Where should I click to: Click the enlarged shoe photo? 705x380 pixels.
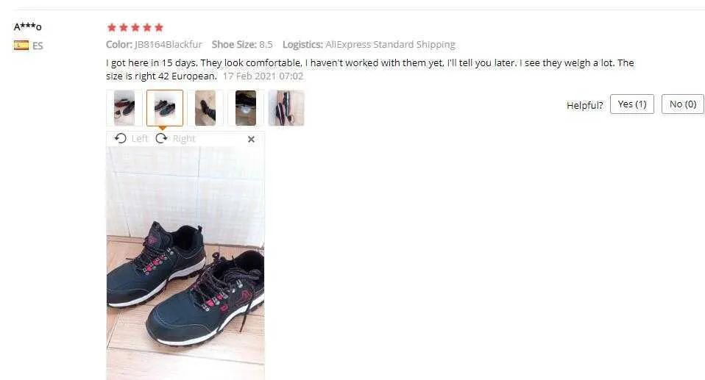tap(185, 263)
